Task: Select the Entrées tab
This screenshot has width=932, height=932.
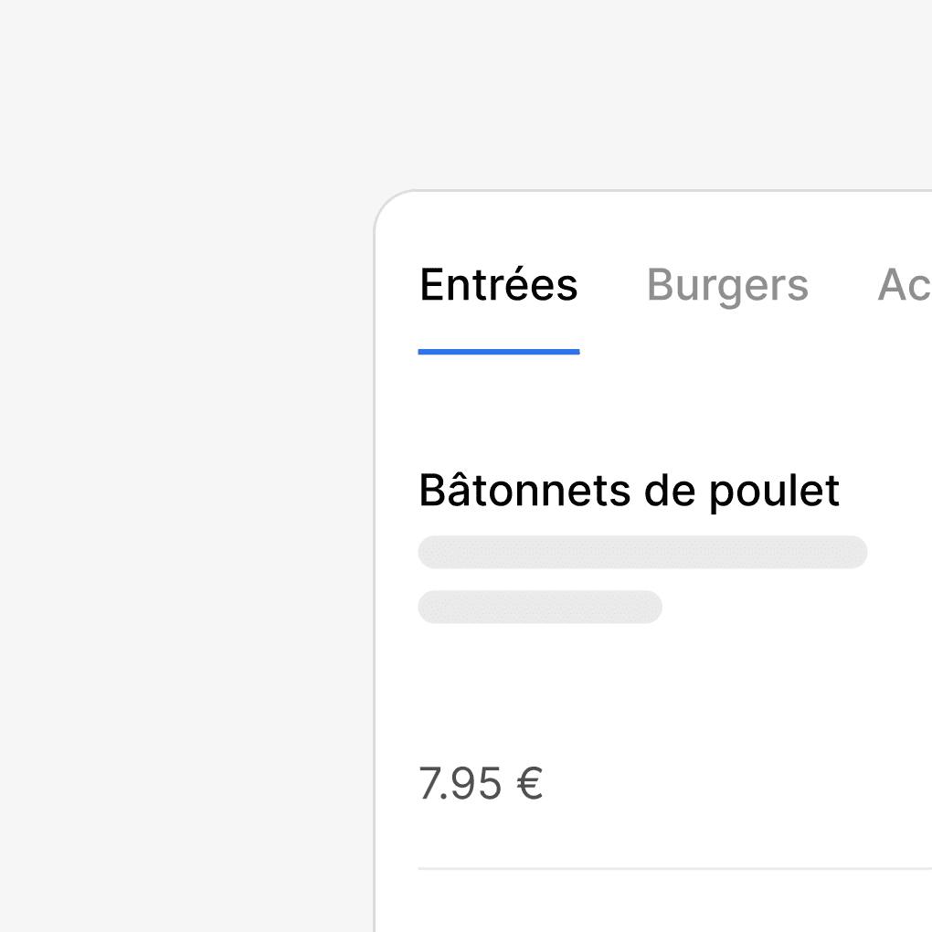Action: (498, 285)
